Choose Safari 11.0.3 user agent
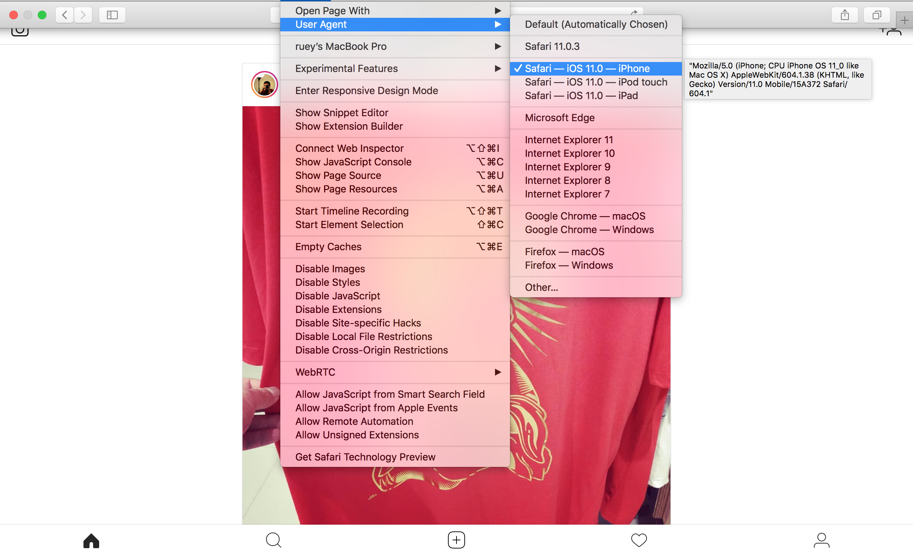The image size is (913, 556). pos(596,46)
